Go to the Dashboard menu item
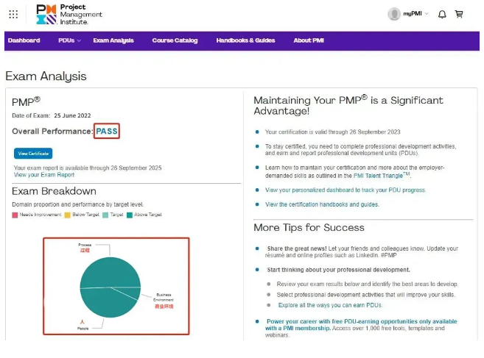The width and height of the screenshot is (484, 358). (24, 40)
